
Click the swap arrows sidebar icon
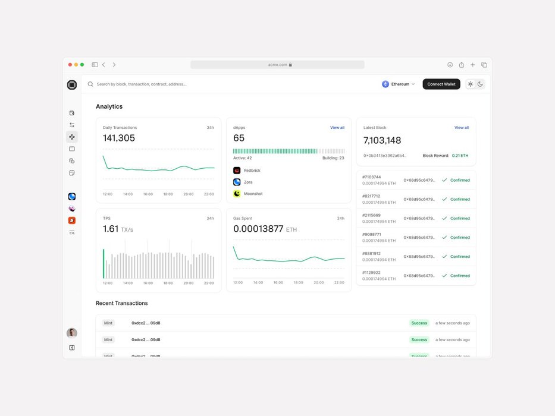[72, 125]
